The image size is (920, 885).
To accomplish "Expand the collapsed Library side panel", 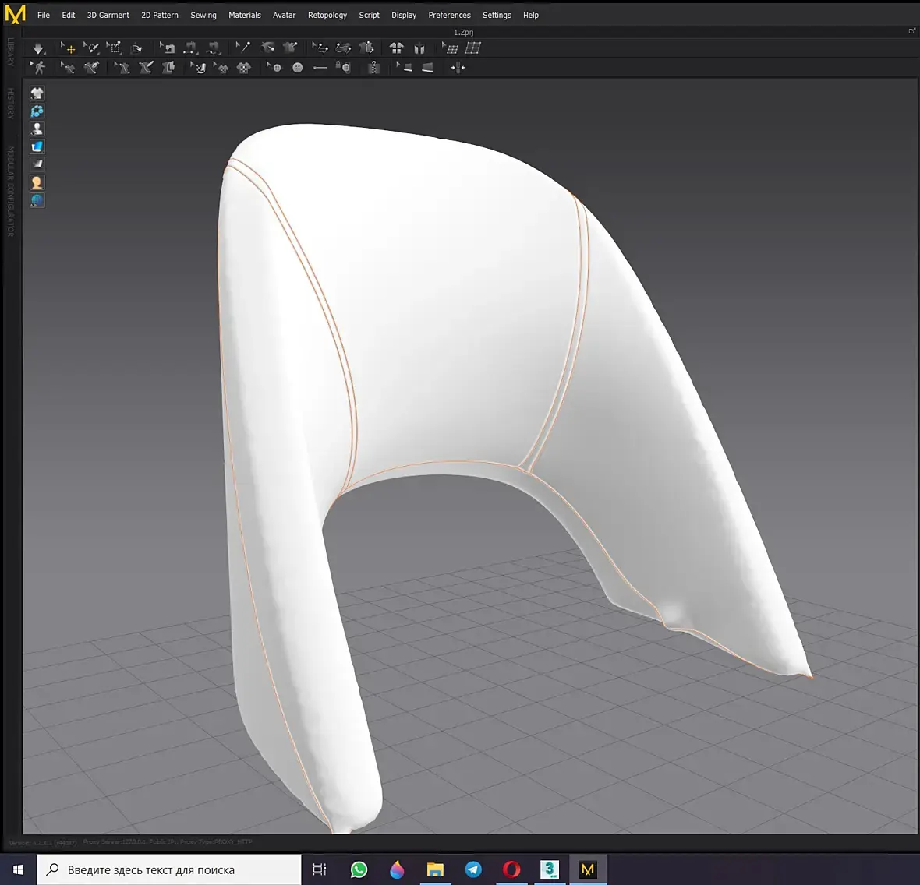I will click(10, 51).
